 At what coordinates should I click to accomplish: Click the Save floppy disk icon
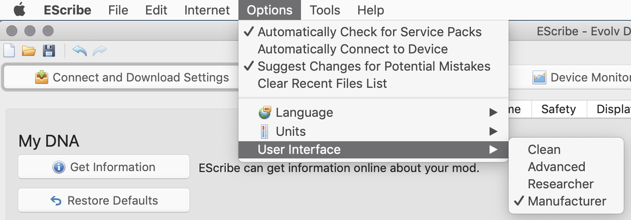[x=49, y=50]
